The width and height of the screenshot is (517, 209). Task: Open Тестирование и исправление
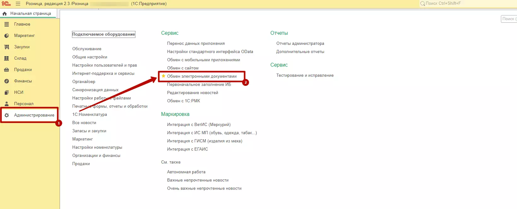tap(305, 75)
